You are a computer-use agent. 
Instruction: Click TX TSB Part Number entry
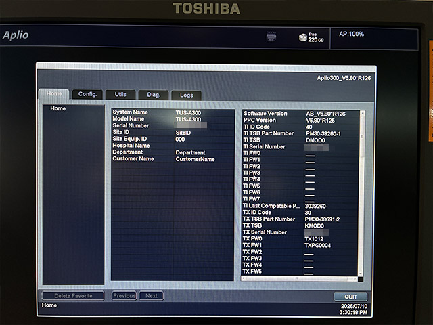(x=269, y=219)
